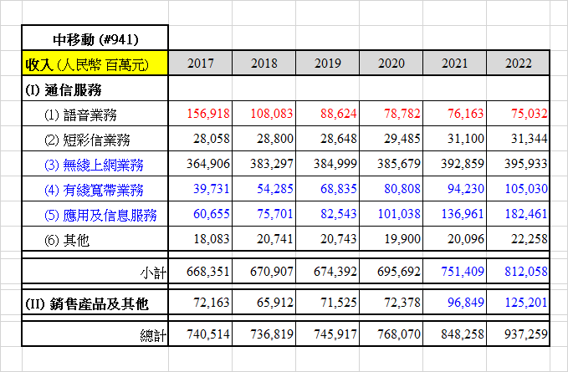Select red voice value 75,032
Viewport: 568px width, 372px height.
click(x=530, y=114)
